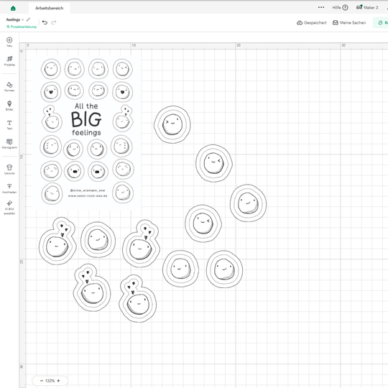Open the Projekte panel
The width and height of the screenshot is (388, 388).
click(x=9, y=61)
